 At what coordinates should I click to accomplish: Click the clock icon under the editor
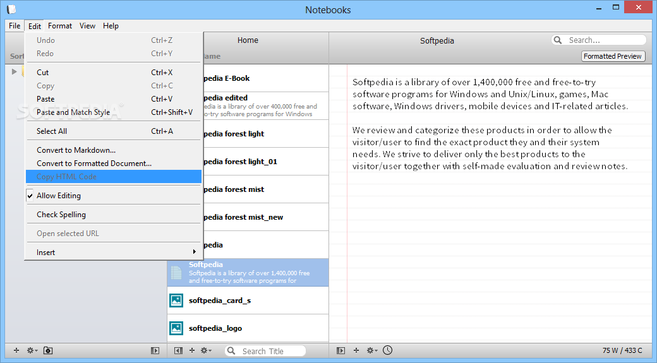tap(388, 350)
